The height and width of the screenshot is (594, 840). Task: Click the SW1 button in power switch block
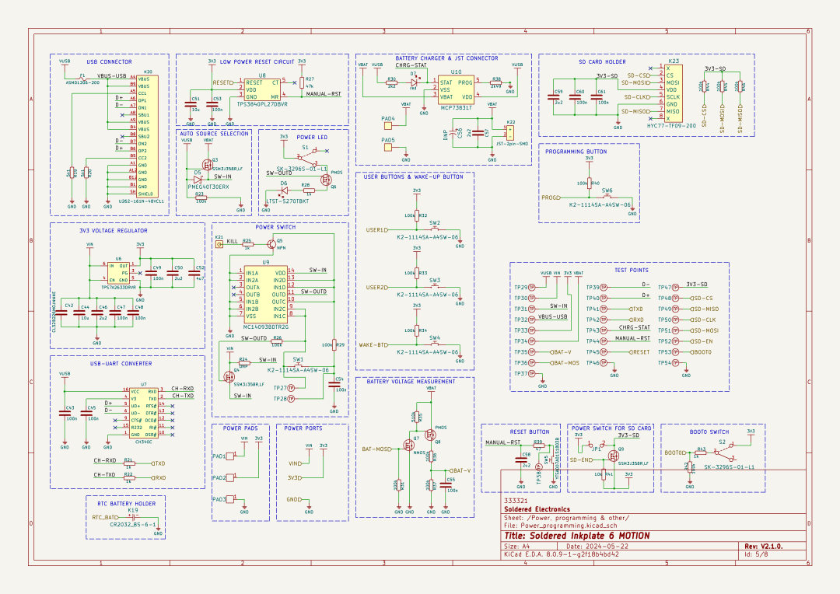point(298,365)
